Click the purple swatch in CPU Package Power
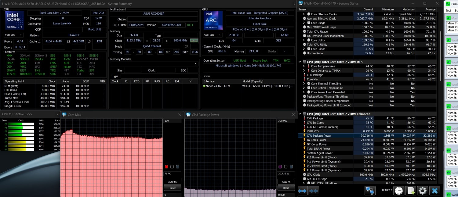Screen dimensions: 458x197 pyautogui.click(x=280, y=167)
